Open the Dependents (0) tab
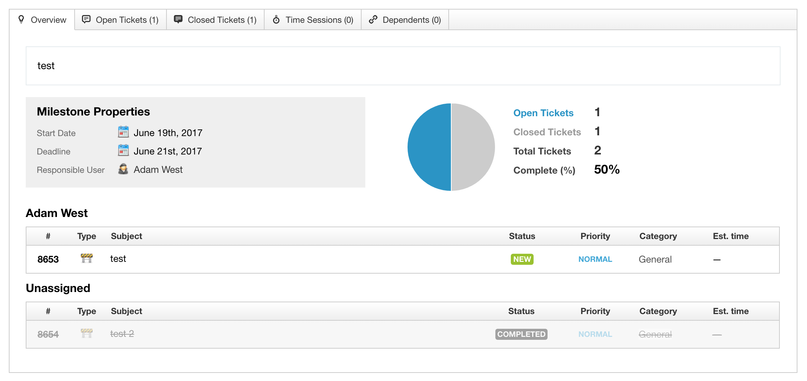Viewport: 807px width, 381px height. pos(405,20)
